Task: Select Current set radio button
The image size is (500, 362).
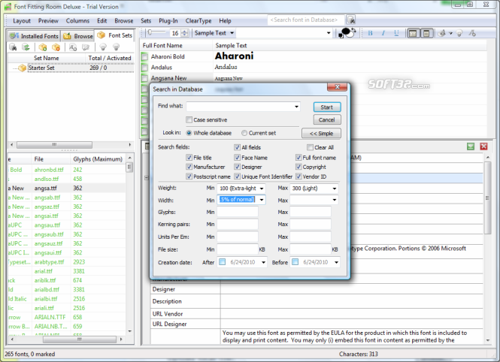Action: (x=244, y=133)
